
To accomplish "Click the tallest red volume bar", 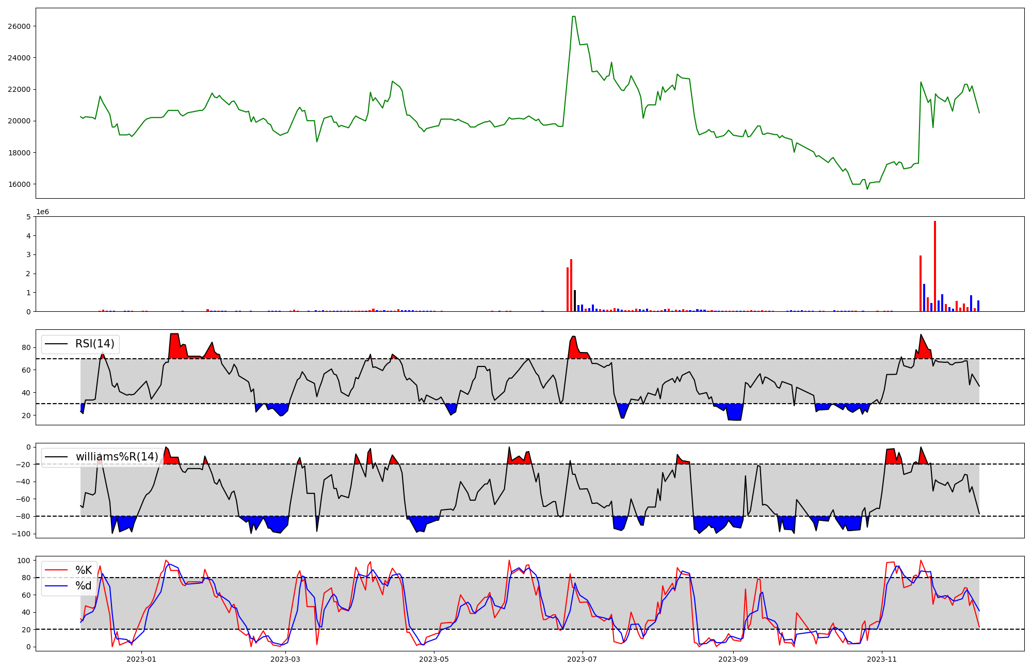I will pos(934,266).
